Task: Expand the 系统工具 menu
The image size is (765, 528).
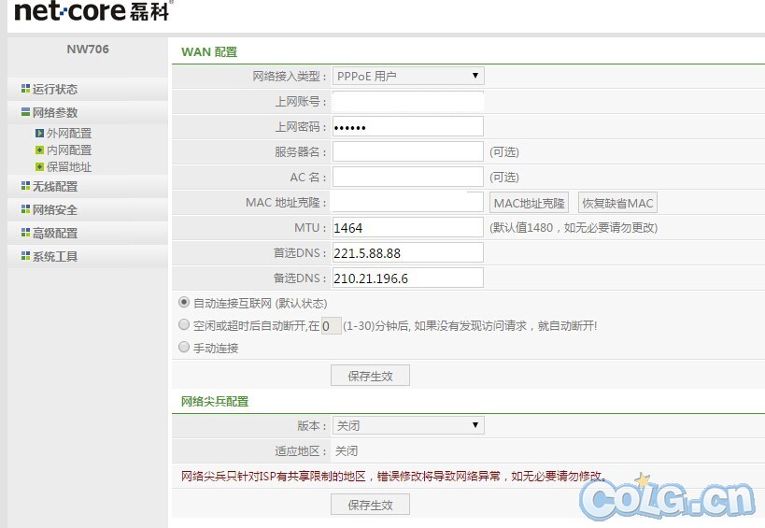Action: [54, 257]
